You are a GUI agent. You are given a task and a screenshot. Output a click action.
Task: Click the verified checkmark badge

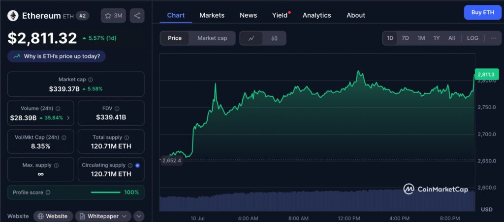pos(138,165)
